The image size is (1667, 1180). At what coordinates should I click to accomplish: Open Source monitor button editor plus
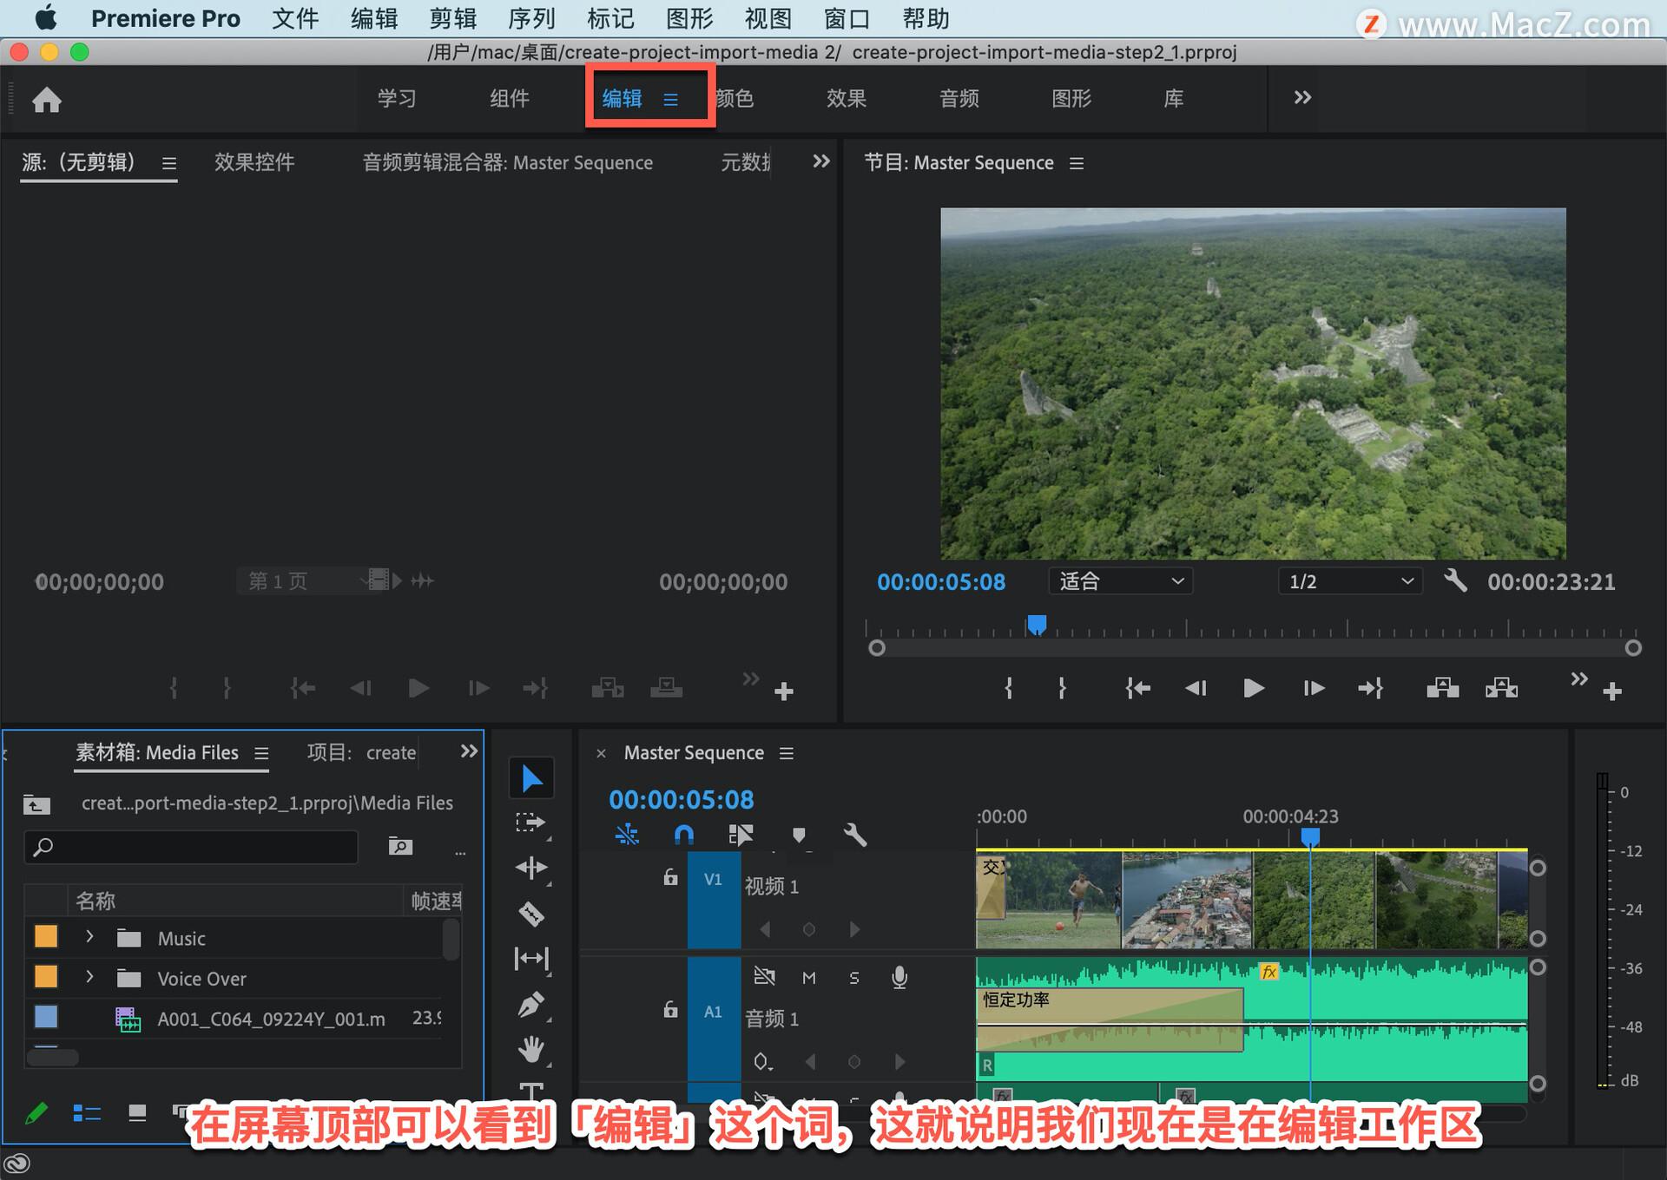(x=784, y=692)
